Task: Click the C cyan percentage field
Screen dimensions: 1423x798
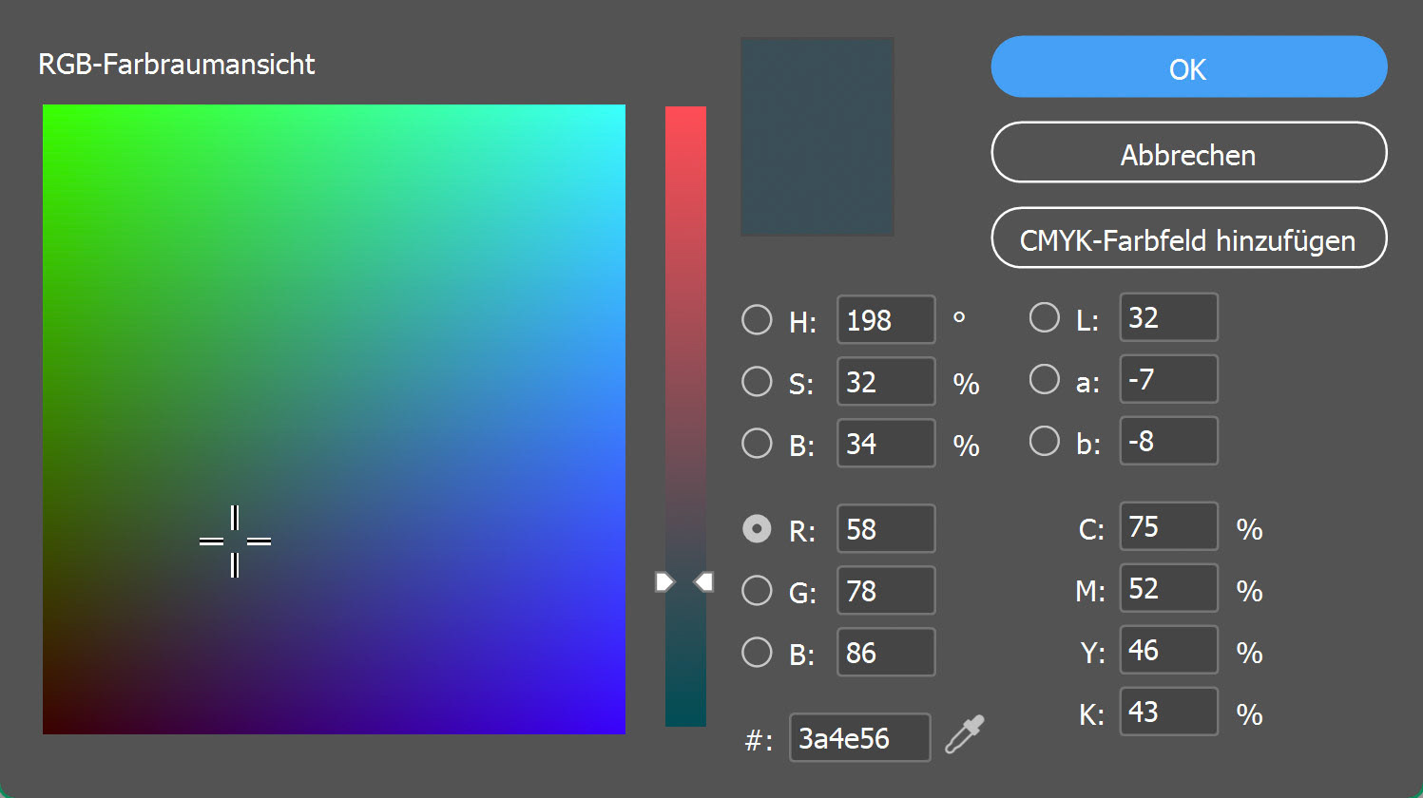Action: (1168, 526)
